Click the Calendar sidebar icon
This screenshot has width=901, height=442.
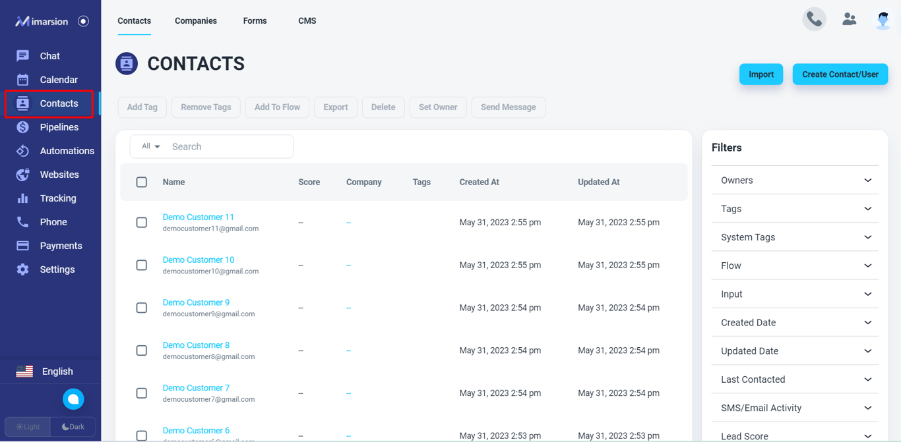22,80
